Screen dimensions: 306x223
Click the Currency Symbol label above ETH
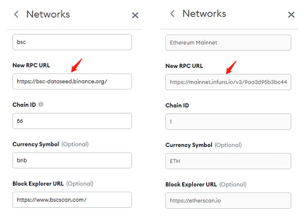click(x=189, y=145)
